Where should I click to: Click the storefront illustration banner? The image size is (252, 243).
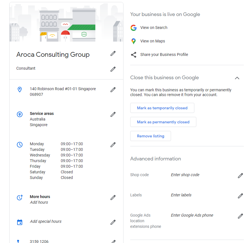pos(66,22)
